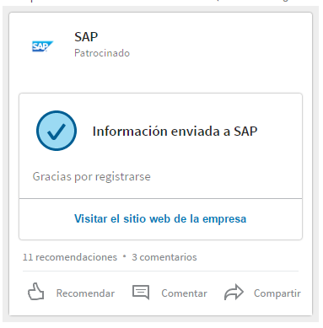Click 'Gracias por registrarse' message
The image size is (323, 328).
coord(92,177)
